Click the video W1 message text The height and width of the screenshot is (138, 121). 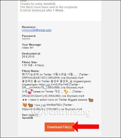[28, 48]
